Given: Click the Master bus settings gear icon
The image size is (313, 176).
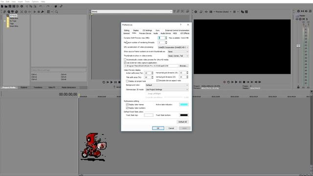Looking at the screenshot, I should click(x=298, y=11).
